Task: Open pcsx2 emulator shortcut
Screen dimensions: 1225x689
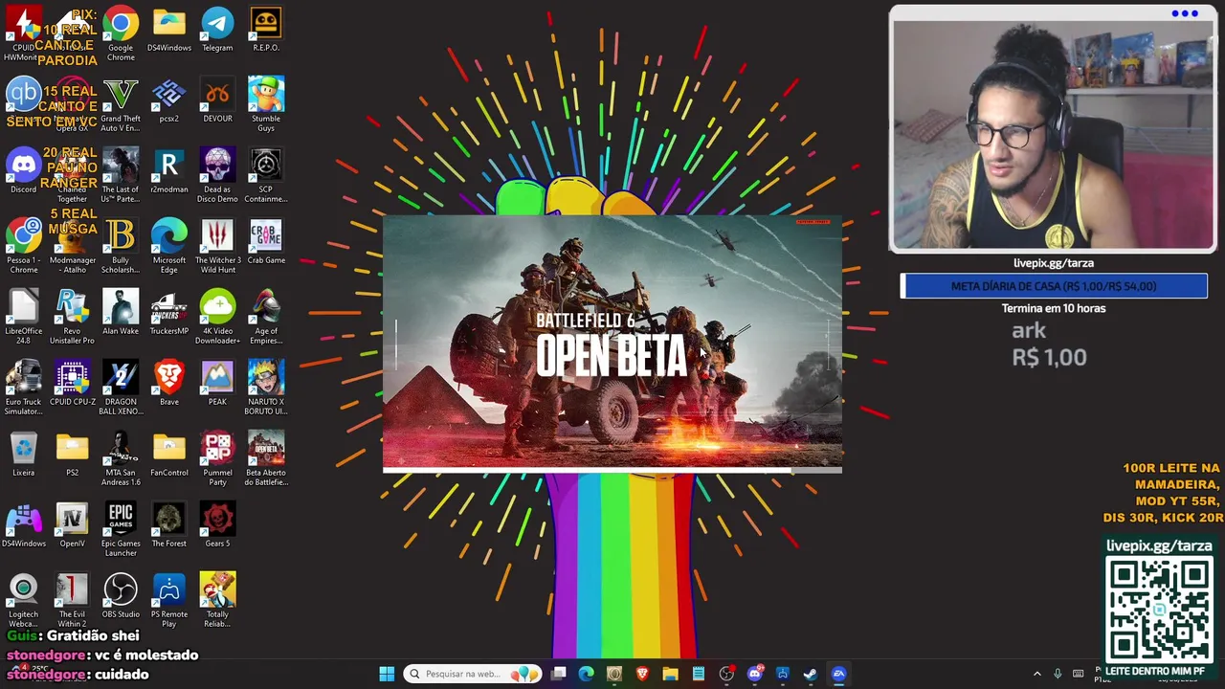Action: 169,100
